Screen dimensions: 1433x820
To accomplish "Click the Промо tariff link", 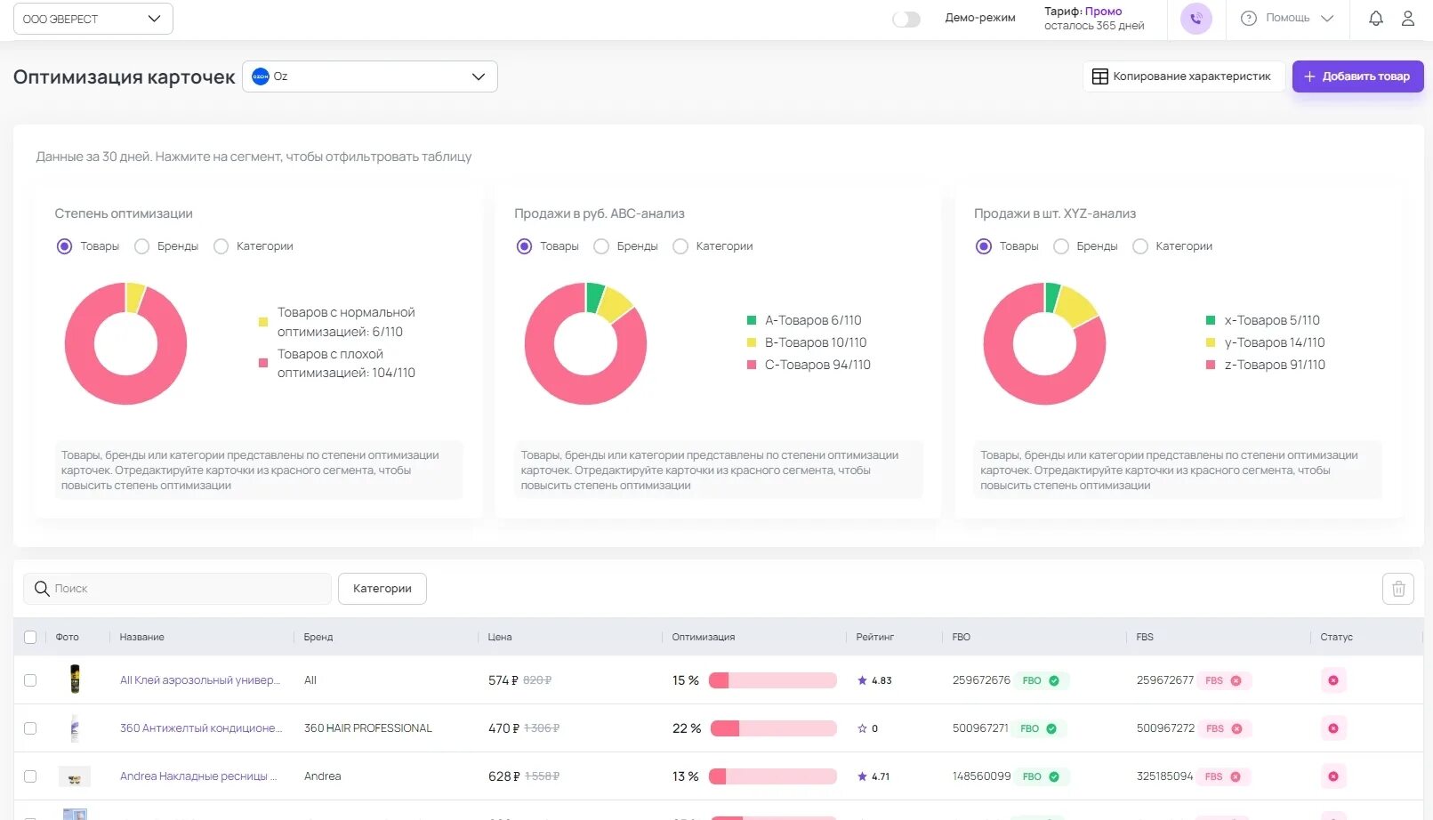I will 1103,12.
